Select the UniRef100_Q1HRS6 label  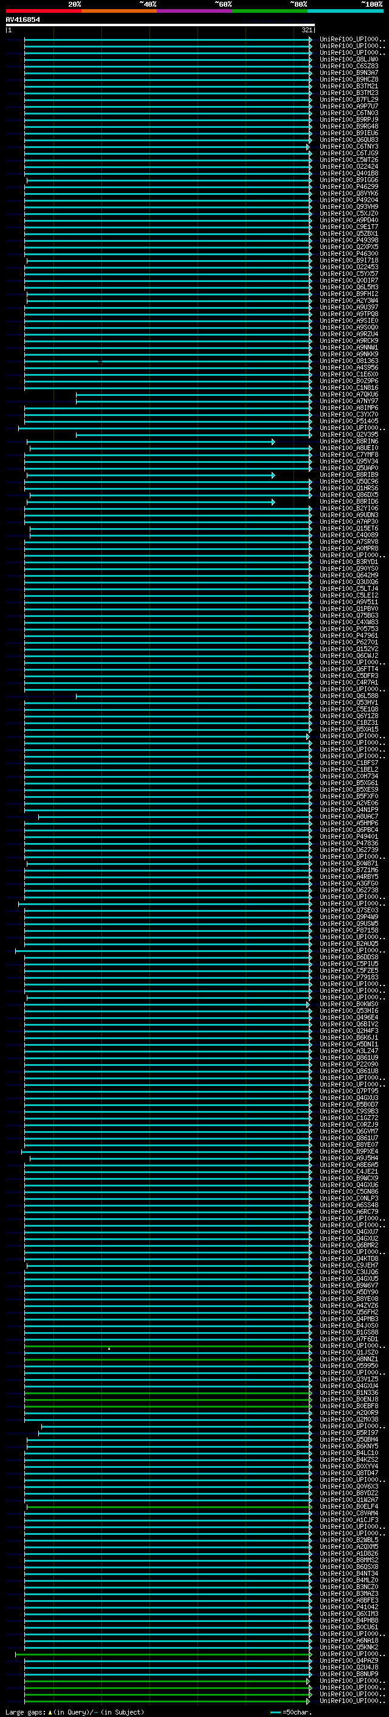click(x=349, y=488)
